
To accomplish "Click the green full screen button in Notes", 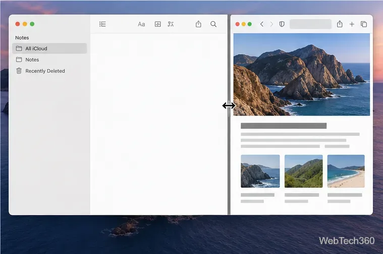I will pos(32,24).
